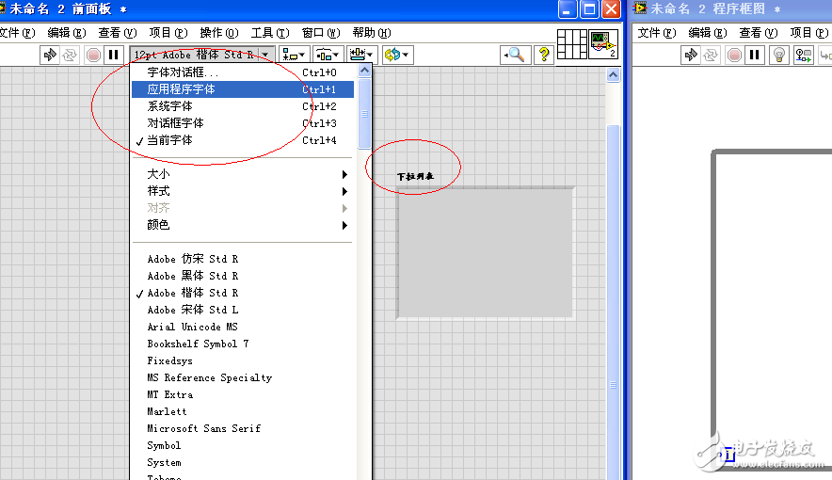The width and height of the screenshot is (832, 480).
Task: Pick Adobe 仿宋 Std R font
Action: click(243, 259)
